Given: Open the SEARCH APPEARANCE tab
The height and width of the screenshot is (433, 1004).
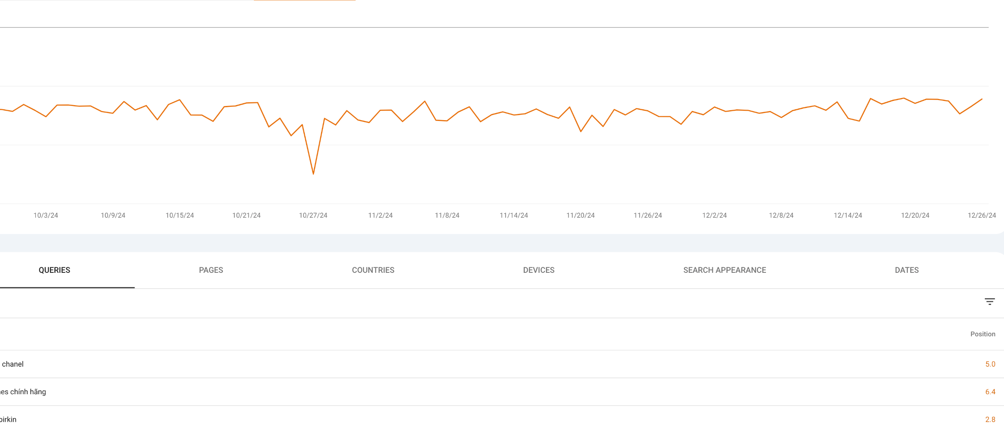Looking at the screenshot, I should (725, 270).
